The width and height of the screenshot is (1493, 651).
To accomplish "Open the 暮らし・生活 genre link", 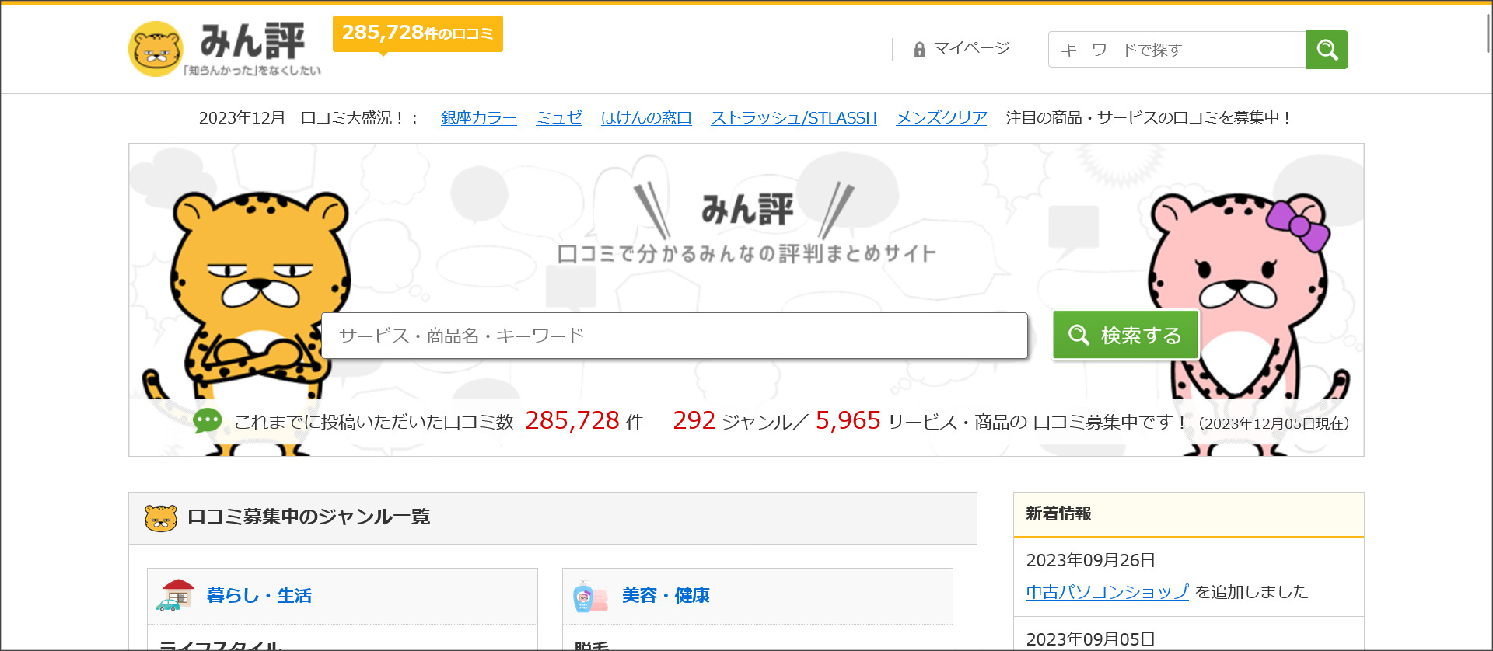I will [x=259, y=596].
